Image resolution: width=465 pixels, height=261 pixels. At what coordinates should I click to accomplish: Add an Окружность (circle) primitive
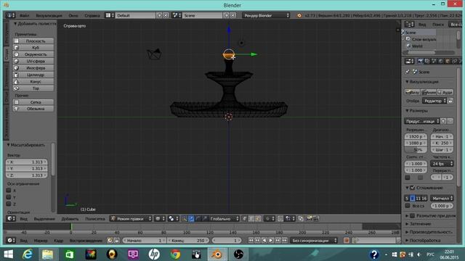[x=33, y=54]
